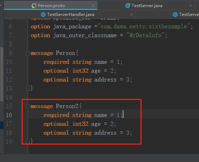Click line number 10 in the gutter
Image resolution: width=199 pixels, height=162 pixels.
pos(9,62)
